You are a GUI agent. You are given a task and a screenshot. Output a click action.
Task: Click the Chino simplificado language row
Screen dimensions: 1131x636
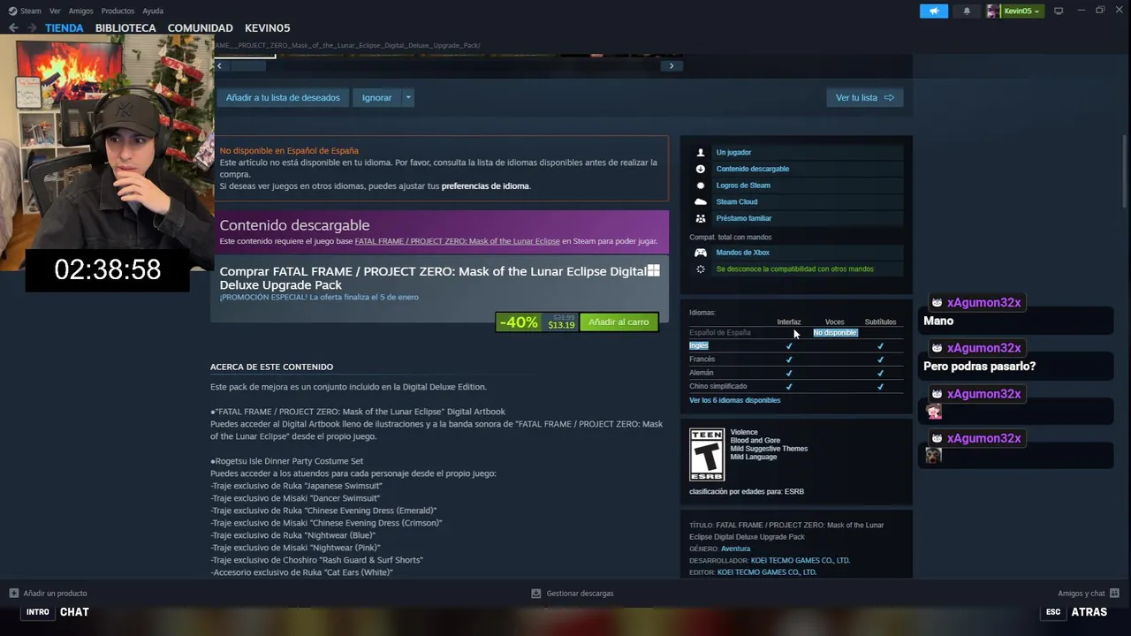795,386
